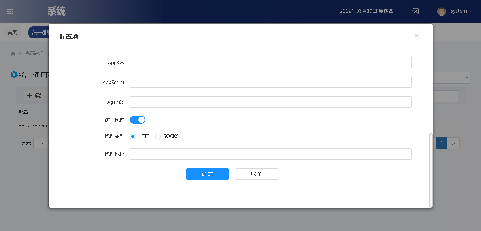Go to the next page arrow

(453, 143)
